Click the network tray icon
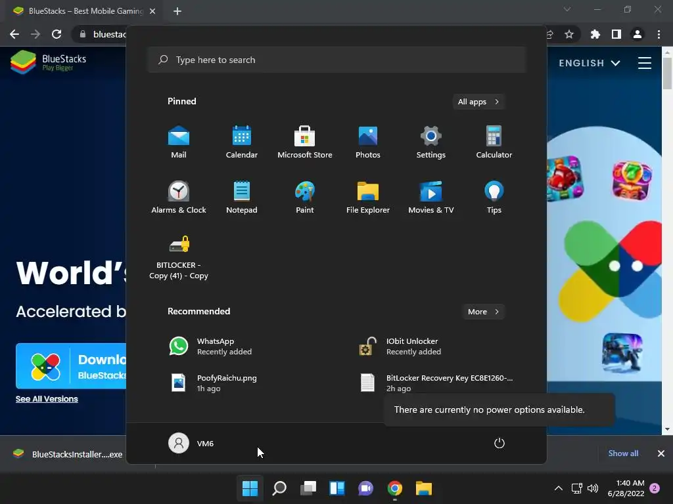Viewport: 673px width, 504px height. pyautogui.click(x=577, y=488)
